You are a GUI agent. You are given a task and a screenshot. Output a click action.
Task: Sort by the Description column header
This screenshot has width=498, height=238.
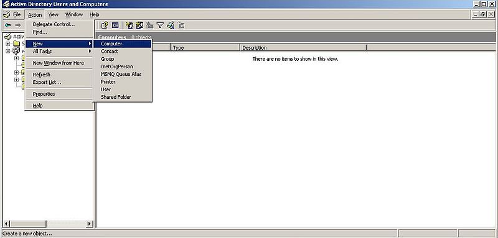pyautogui.click(x=303, y=47)
